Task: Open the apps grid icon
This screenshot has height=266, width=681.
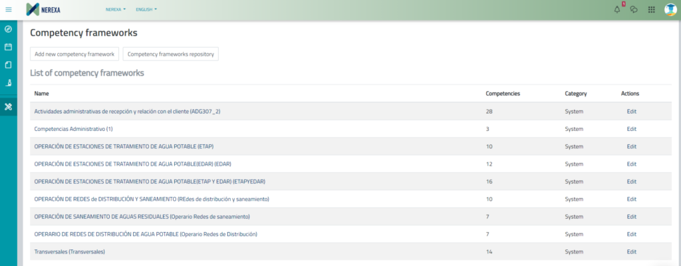Action: (651, 9)
